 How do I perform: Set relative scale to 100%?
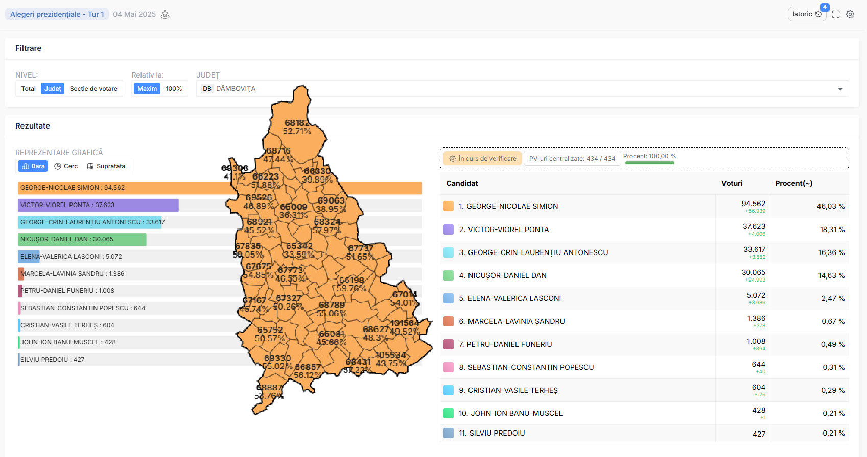click(174, 89)
